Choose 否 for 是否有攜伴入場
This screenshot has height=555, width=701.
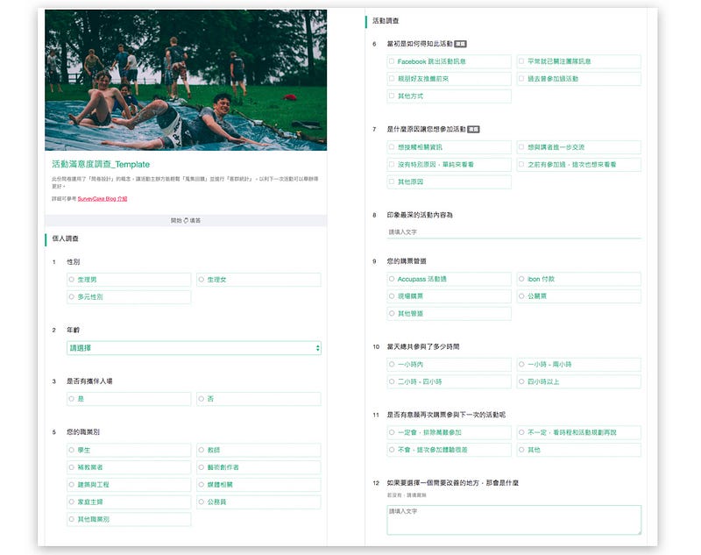[x=258, y=399]
